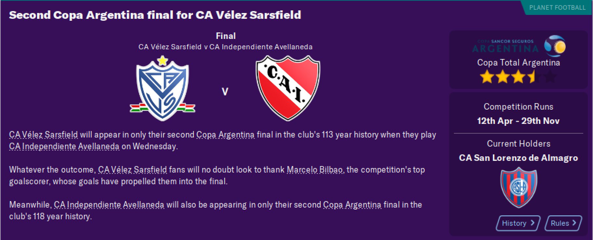Image resolution: width=593 pixels, height=240 pixels.
Task: Follow the first CA Vélez Sarsfield link
Action: click(x=44, y=135)
